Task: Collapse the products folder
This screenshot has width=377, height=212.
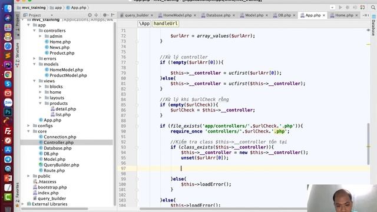Action: (41, 104)
